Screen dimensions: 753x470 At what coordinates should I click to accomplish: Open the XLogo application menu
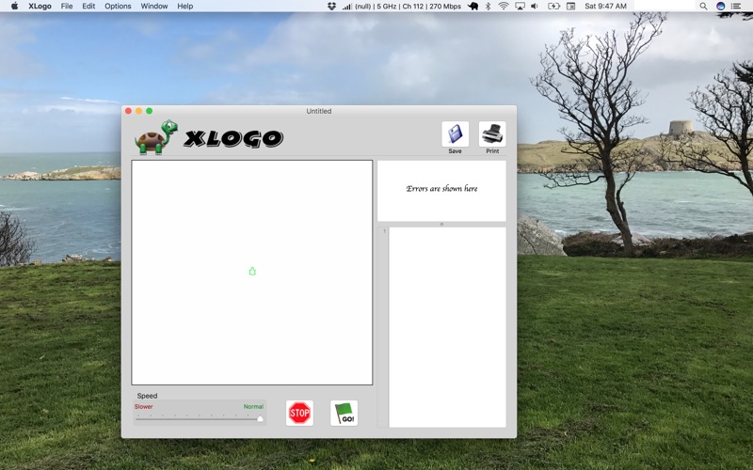40,7
